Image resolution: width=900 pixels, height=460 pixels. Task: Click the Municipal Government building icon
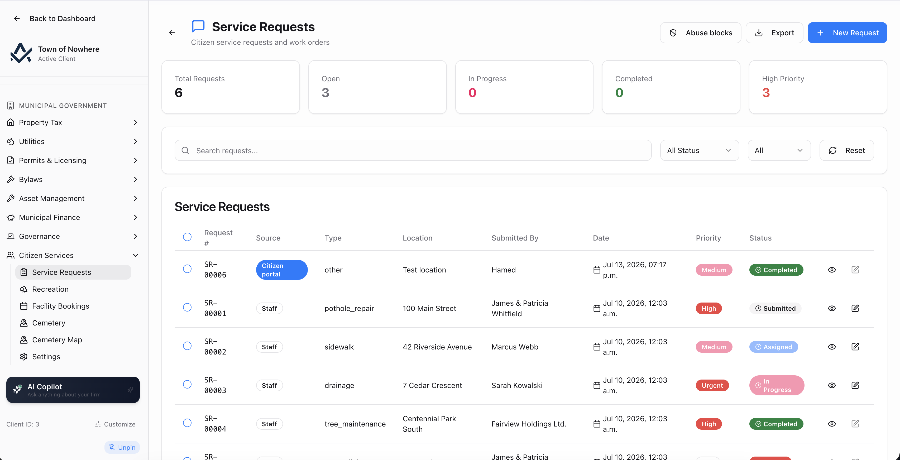[x=11, y=106]
